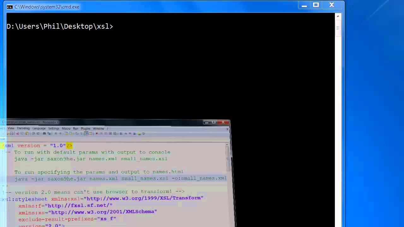Click the Zoom Out icon in Notepad++

pyautogui.click(x=60, y=133)
